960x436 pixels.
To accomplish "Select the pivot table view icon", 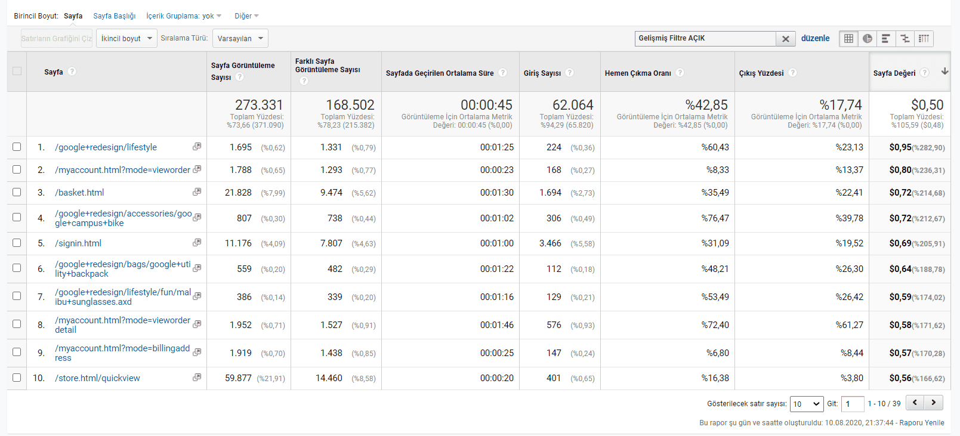I will coord(924,39).
